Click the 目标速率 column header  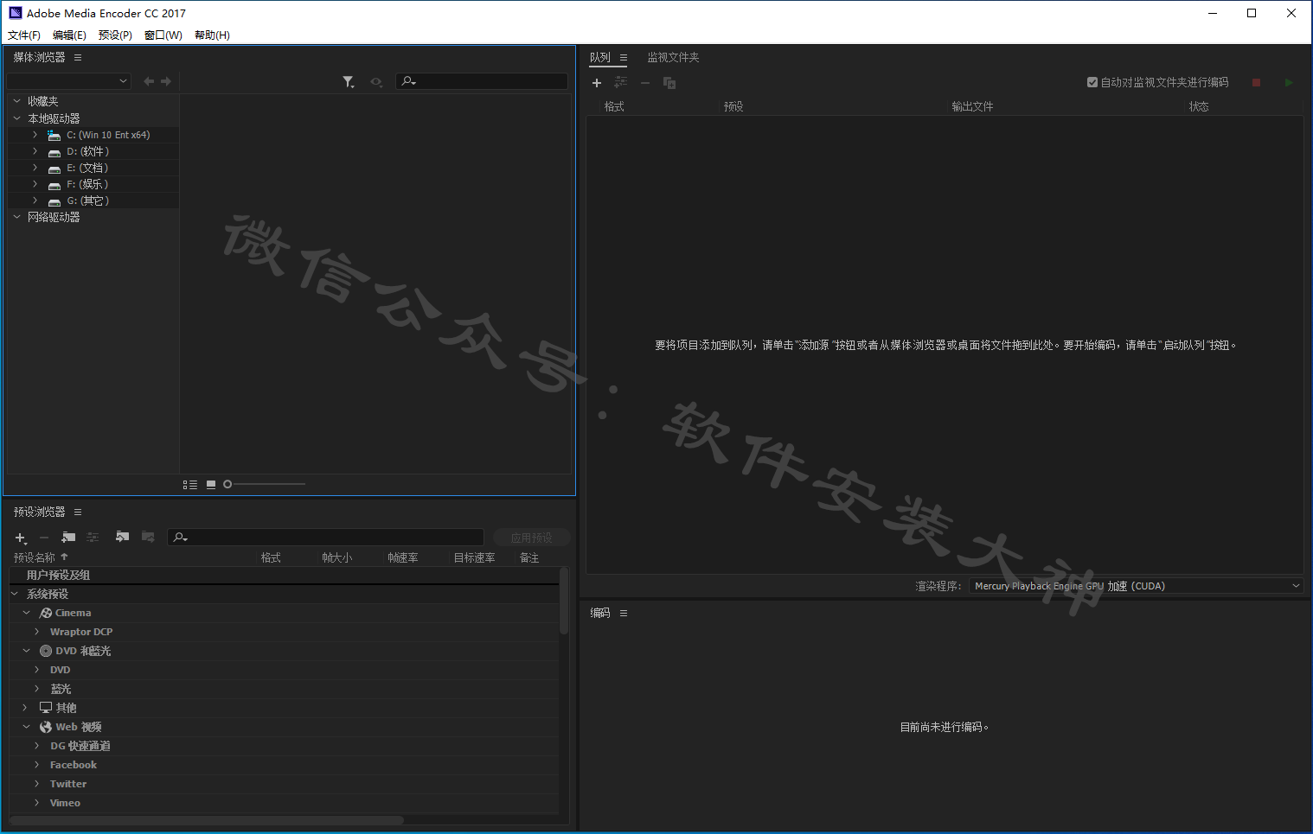[x=474, y=557]
